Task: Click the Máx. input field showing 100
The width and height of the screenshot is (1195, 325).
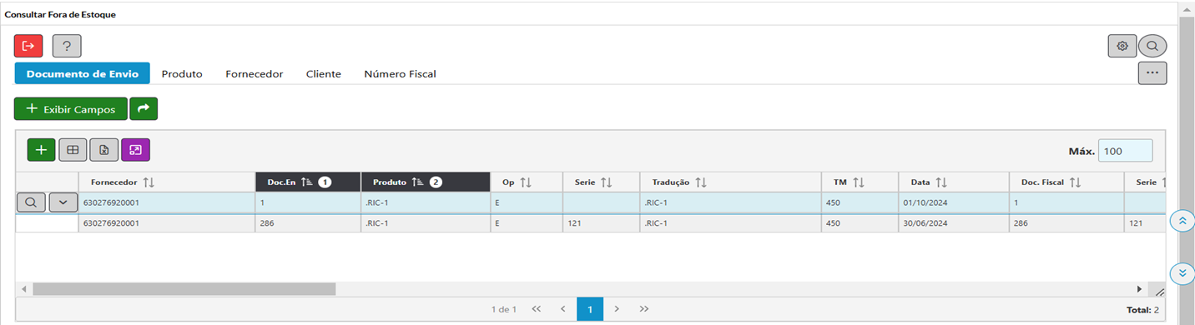Action: coord(1125,151)
